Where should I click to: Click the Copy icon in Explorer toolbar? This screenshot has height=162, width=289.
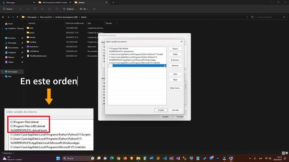pyautogui.click(x=28, y=9)
